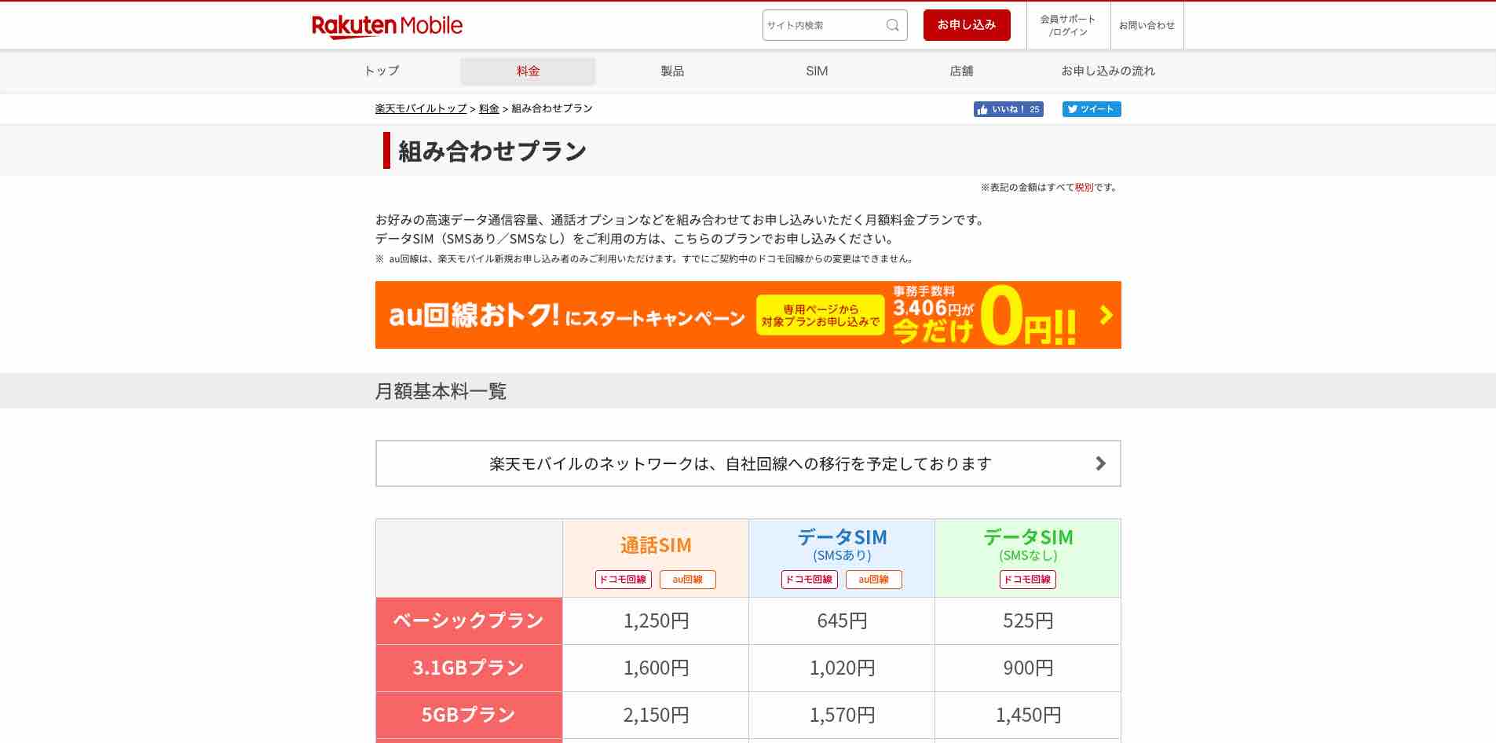Click au回線 badge under 通話SIM
The image size is (1496, 743).
pyautogui.click(x=687, y=580)
